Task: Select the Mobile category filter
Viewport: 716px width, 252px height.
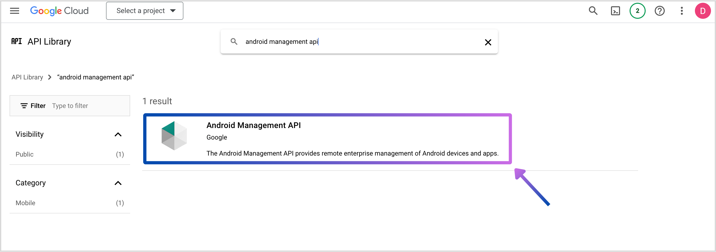Action: click(x=25, y=203)
